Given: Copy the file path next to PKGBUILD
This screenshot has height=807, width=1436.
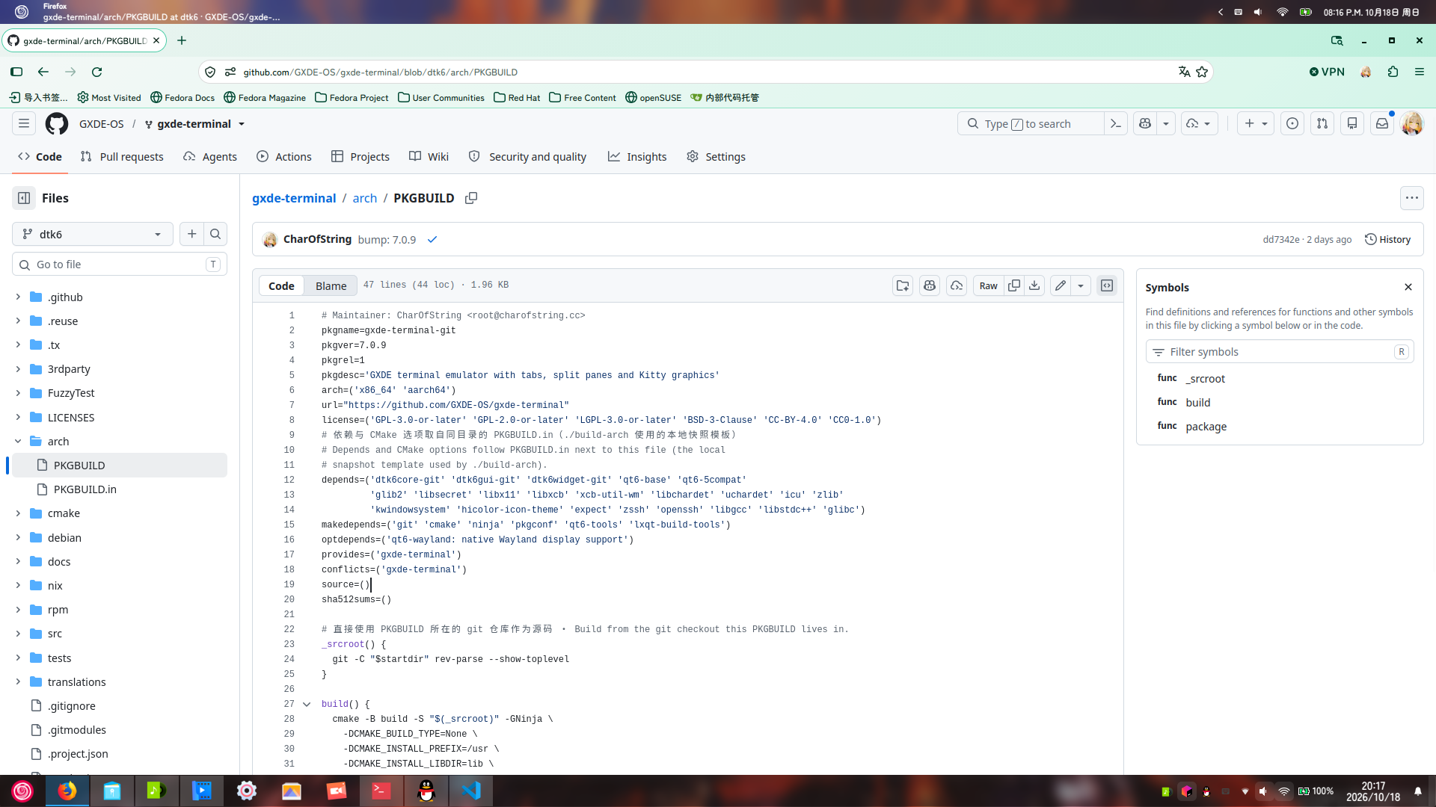Looking at the screenshot, I should coord(471,198).
